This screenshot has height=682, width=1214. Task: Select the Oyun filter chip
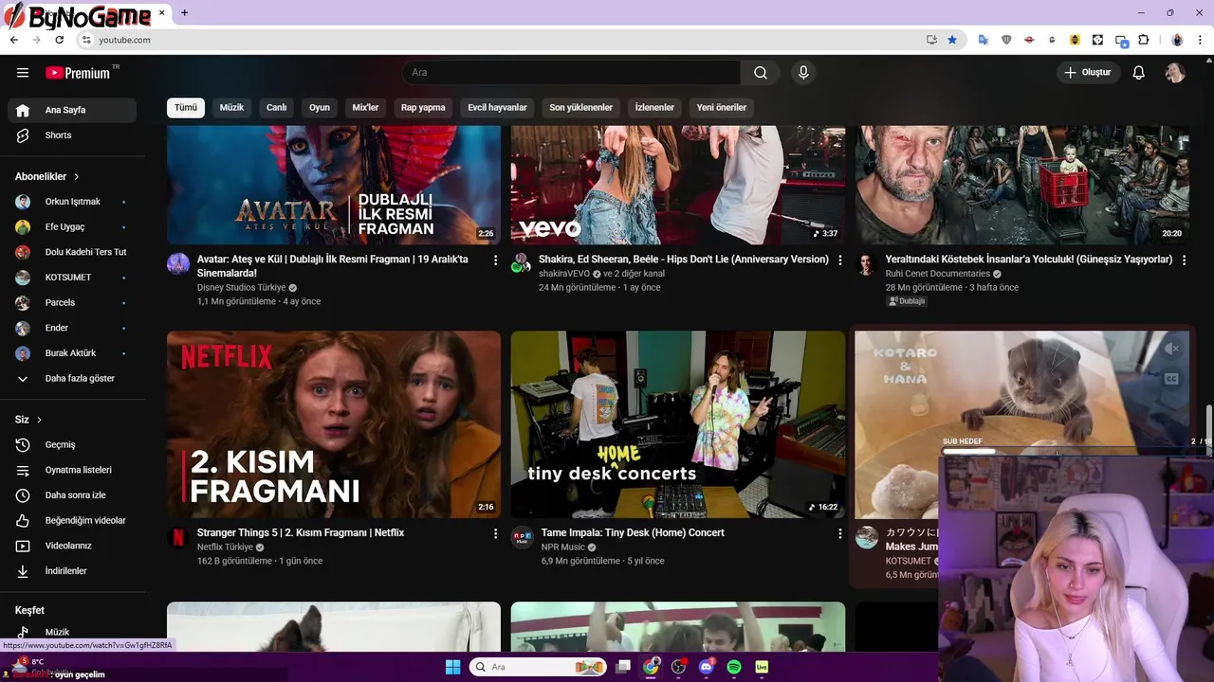[320, 107]
